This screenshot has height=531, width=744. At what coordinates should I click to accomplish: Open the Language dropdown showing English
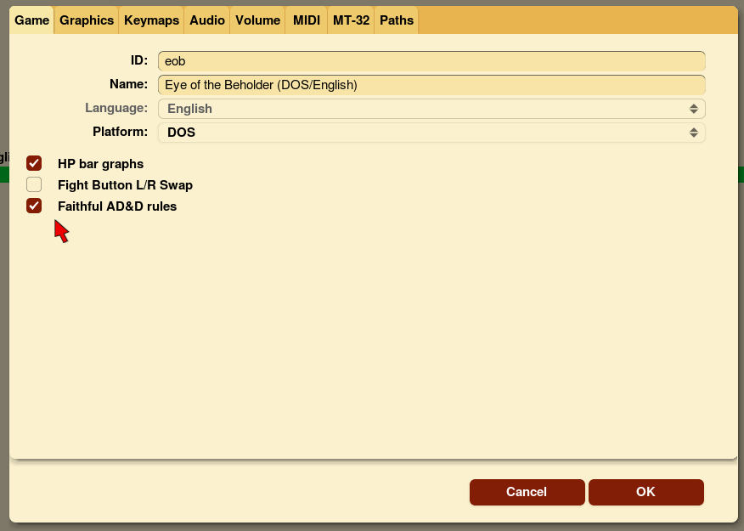(431, 109)
